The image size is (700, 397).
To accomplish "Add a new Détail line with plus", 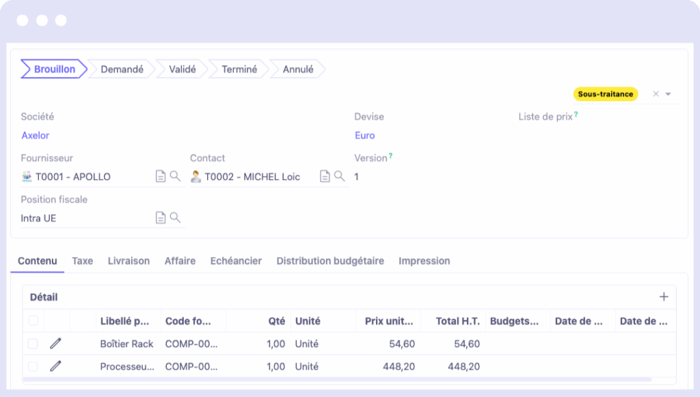I will tap(664, 297).
